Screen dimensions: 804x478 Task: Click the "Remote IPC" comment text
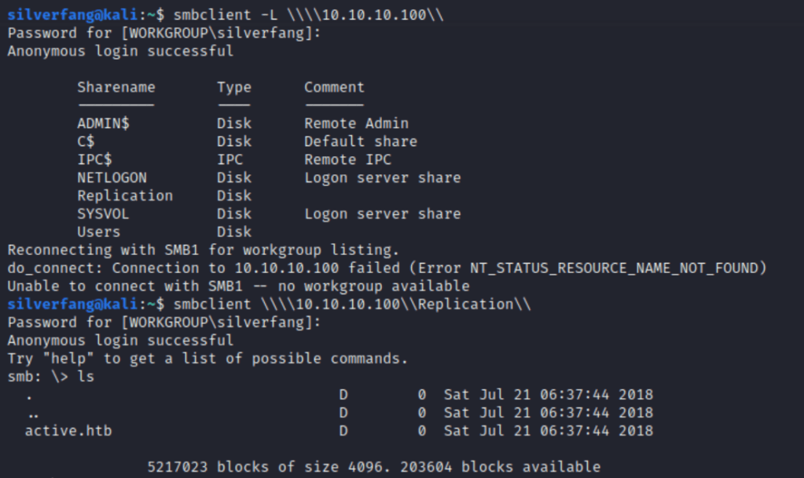coord(347,159)
